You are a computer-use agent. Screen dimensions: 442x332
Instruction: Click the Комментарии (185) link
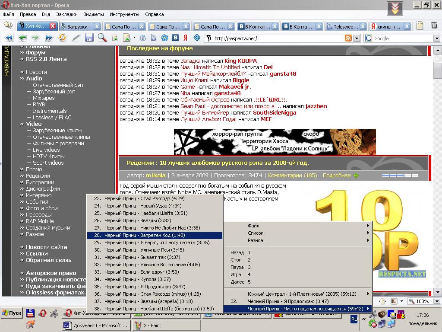tap(292, 176)
